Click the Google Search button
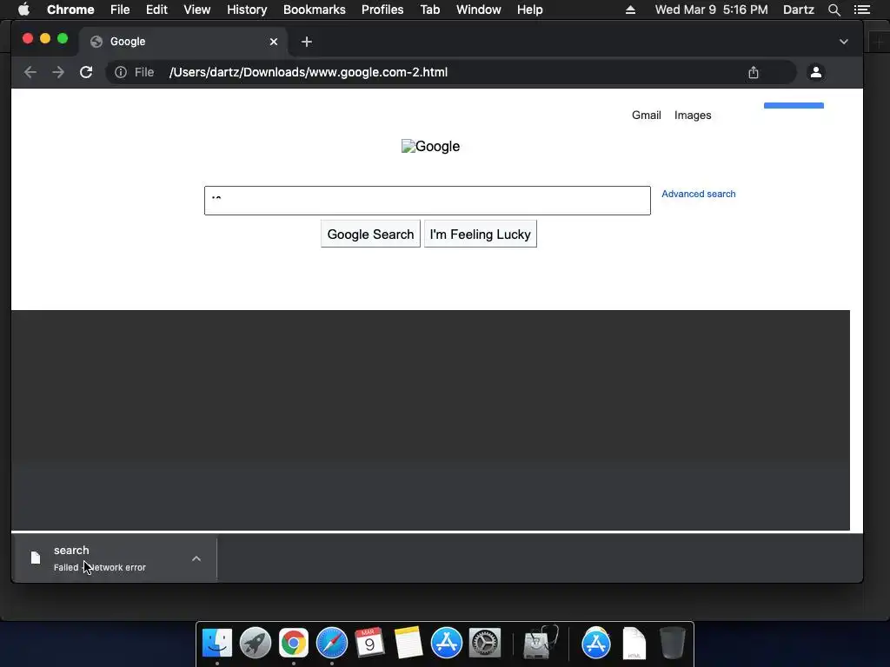This screenshot has height=667, width=890. pos(370,234)
